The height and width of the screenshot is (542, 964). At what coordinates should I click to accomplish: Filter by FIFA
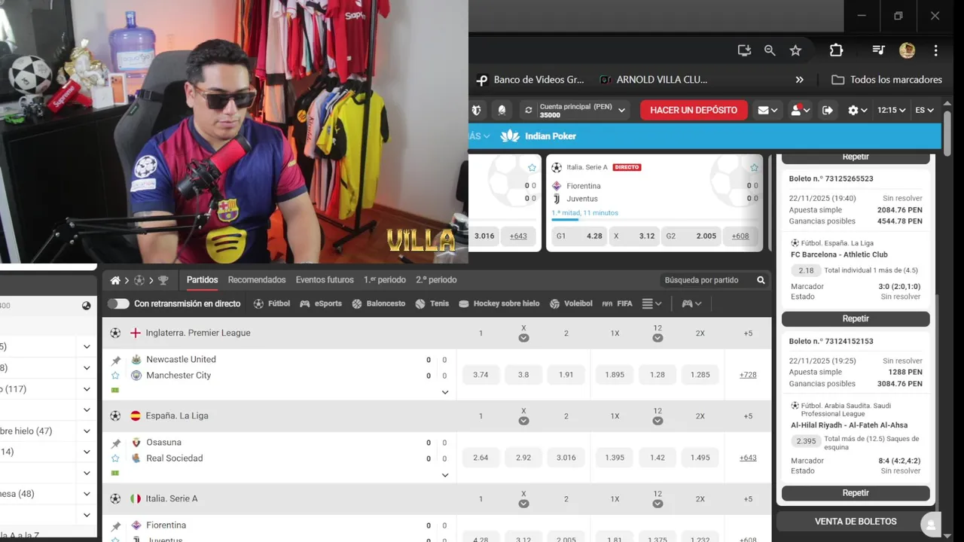point(618,304)
